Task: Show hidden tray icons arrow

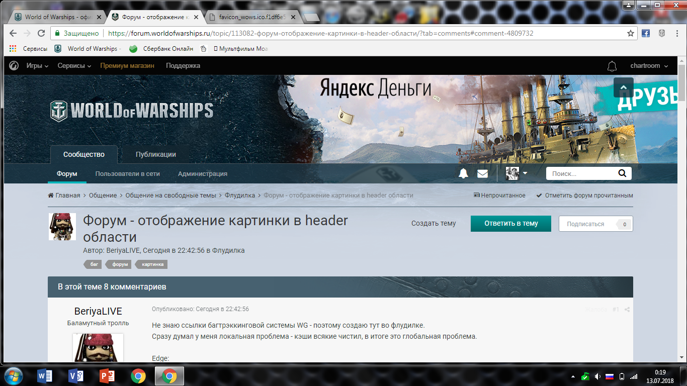Action: coord(573,376)
